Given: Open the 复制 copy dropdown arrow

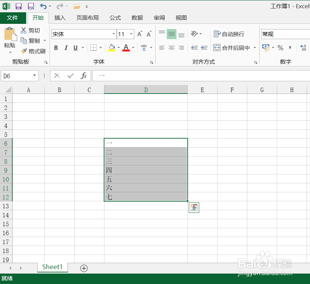Looking at the screenshot, I should click(45, 41).
